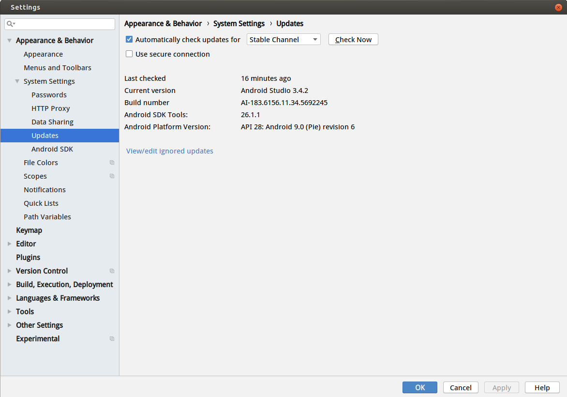
Task: Select System Settings label in tree
Action: pyautogui.click(x=49, y=81)
